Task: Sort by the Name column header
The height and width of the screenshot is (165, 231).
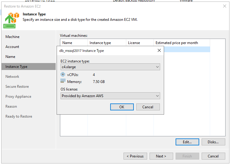Action: coord(74,43)
